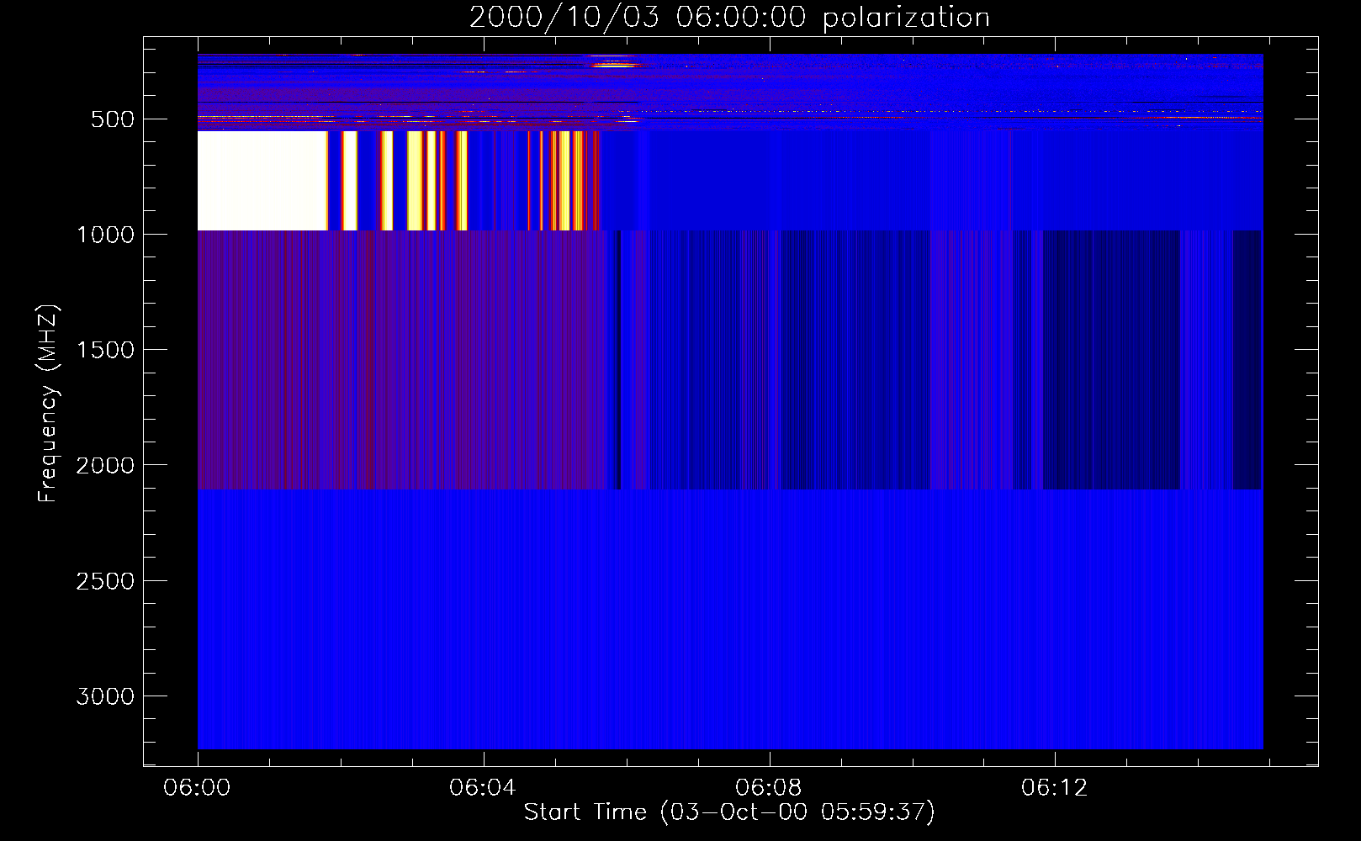This screenshot has height=841, width=1361.
Task: Click the '1500' frequency tick label
Action: click(105, 350)
